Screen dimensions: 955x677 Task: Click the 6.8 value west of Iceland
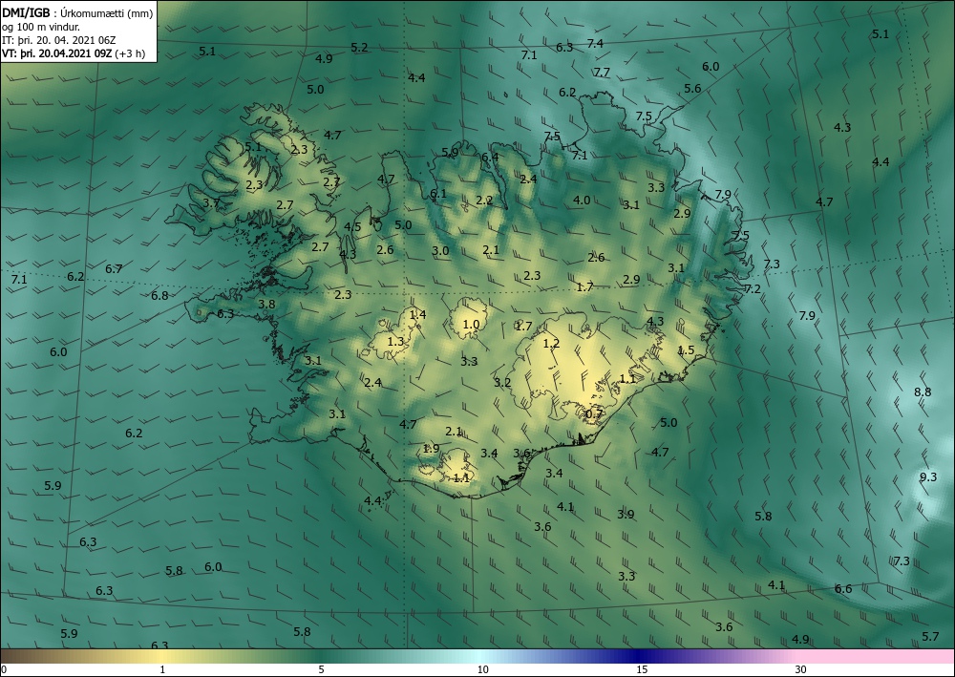click(x=159, y=296)
